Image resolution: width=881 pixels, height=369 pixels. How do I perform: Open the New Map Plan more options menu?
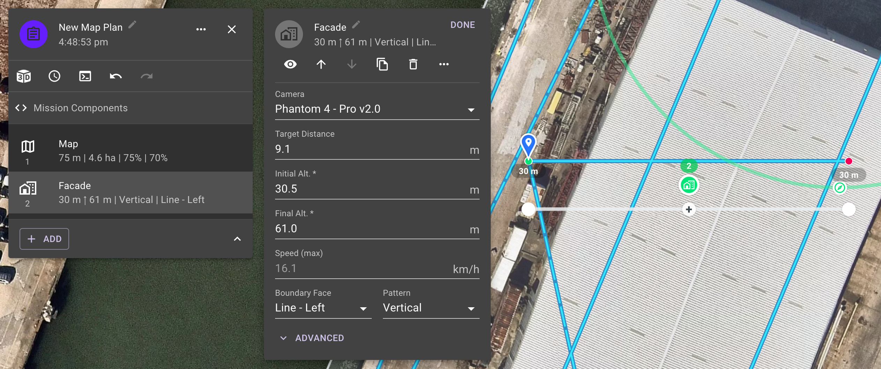point(201,29)
